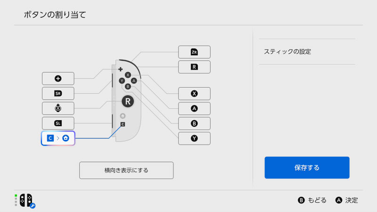This screenshot has height=212, width=377.
Task: Select the R shoulder button mapping box
Action: [x=194, y=67]
